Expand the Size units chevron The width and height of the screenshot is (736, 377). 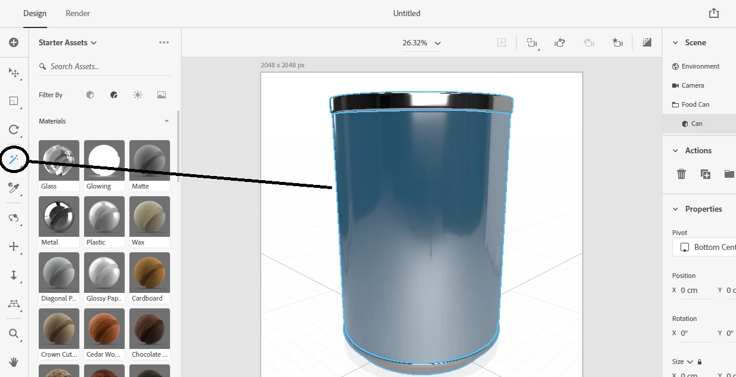click(x=690, y=361)
